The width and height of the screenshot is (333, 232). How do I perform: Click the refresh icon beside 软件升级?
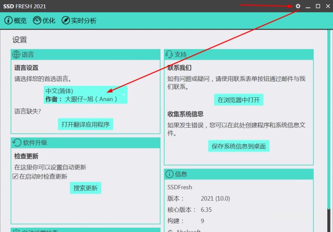17,143
